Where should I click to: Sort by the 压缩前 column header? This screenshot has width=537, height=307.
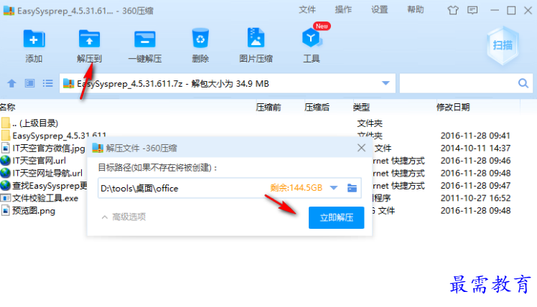pyautogui.click(x=268, y=107)
